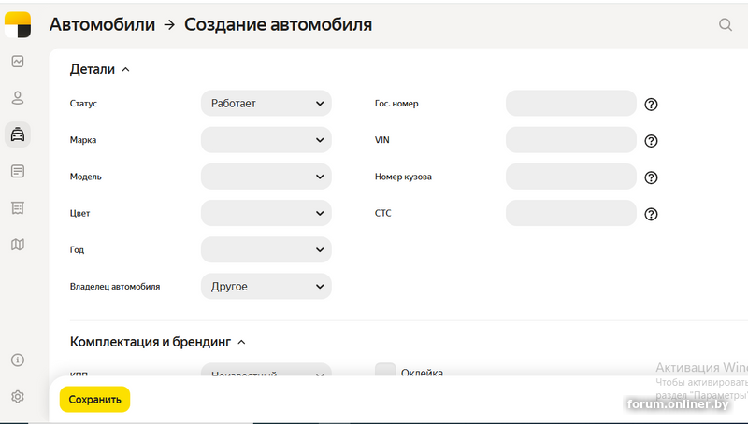Open the map sidebar icon
The width and height of the screenshot is (748, 424).
17,245
